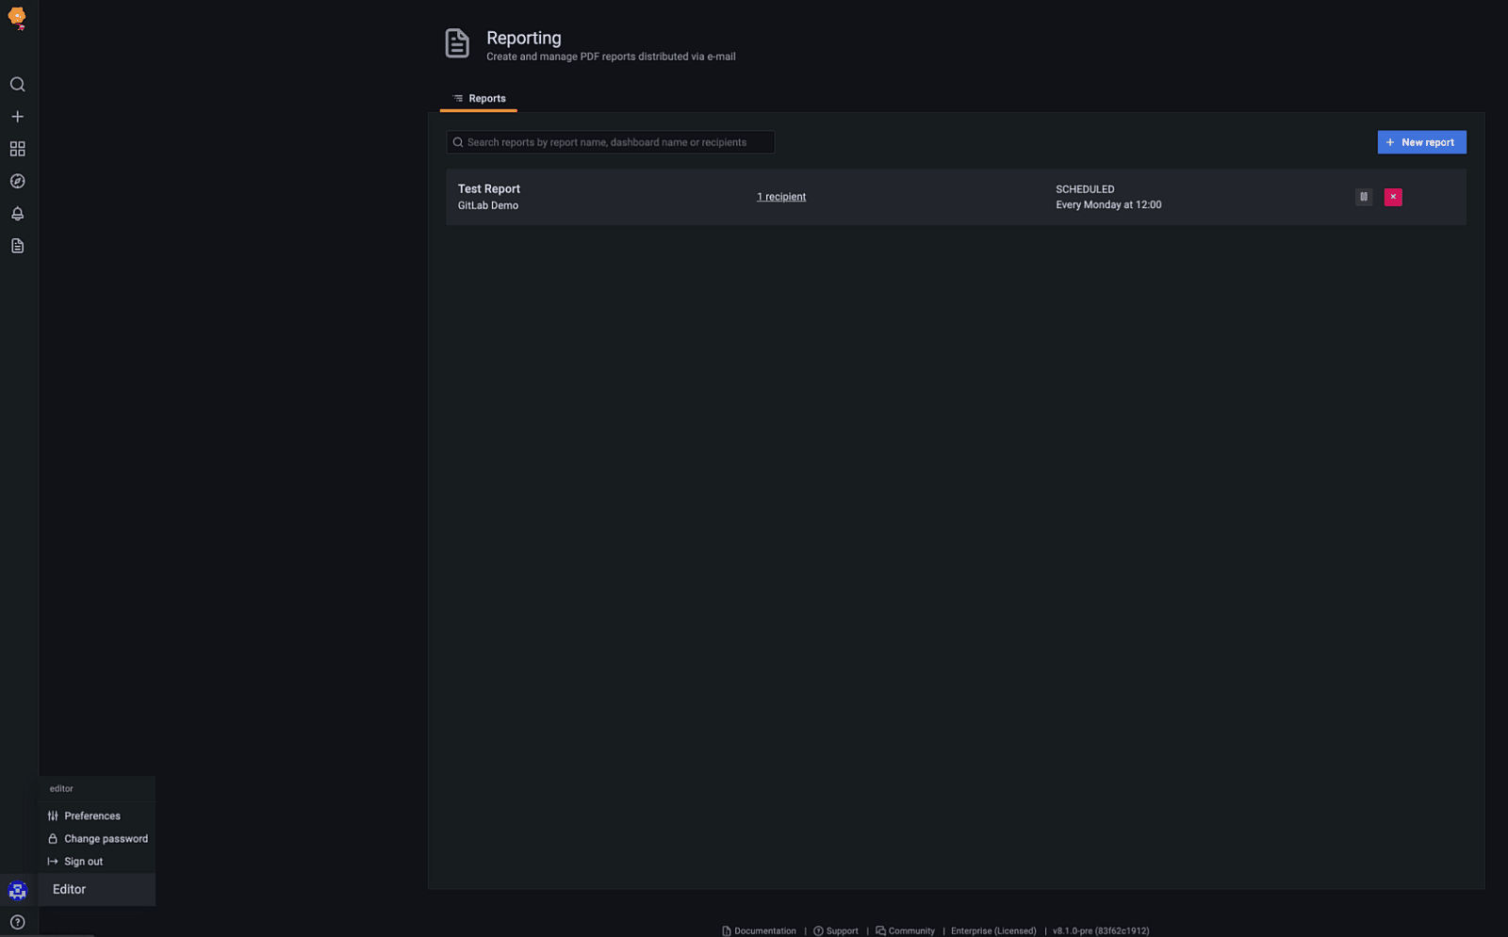Open the Help question mark icon
Image resolution: width=1508 pixels, height=937 pixels.
17,922
